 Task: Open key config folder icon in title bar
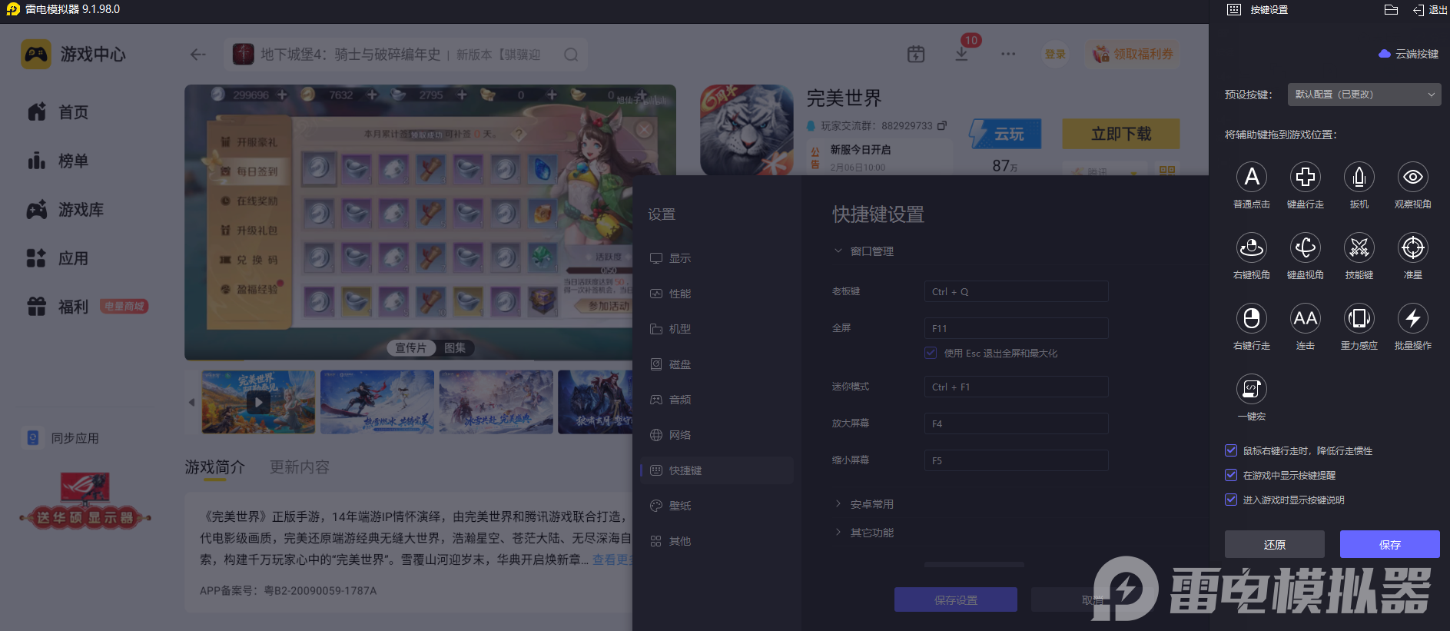[x=1391, y=10]
